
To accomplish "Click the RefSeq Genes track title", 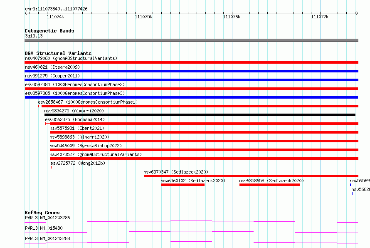I will (x=42, y=213).
